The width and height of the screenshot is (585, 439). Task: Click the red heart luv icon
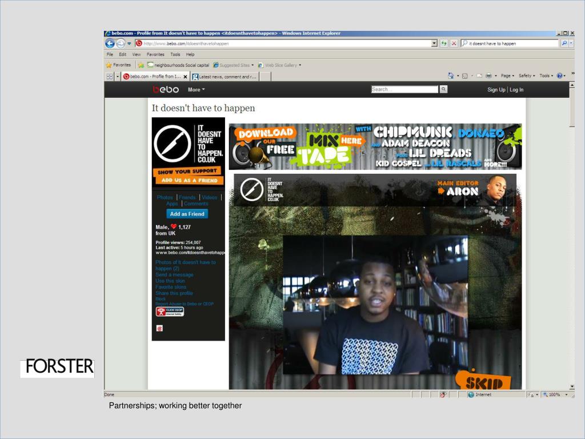[x=174, y=226]
